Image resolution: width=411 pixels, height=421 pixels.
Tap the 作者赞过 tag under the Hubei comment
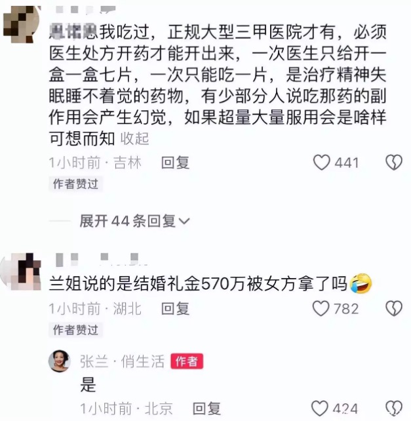(x=75, y=330)
